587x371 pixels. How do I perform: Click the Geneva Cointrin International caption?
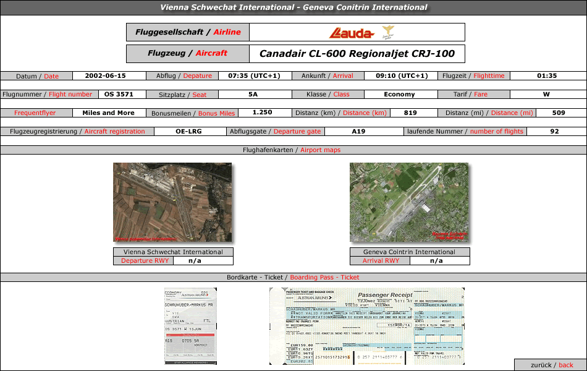(409, 252)
